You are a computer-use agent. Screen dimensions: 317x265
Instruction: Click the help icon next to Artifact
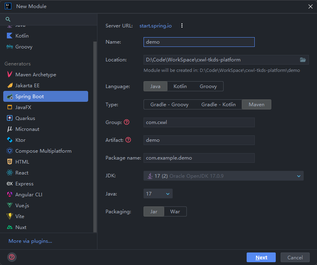point(128,140)
